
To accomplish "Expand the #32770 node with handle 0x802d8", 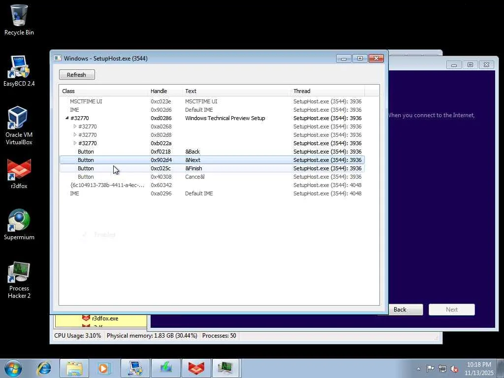I will 75,135.
